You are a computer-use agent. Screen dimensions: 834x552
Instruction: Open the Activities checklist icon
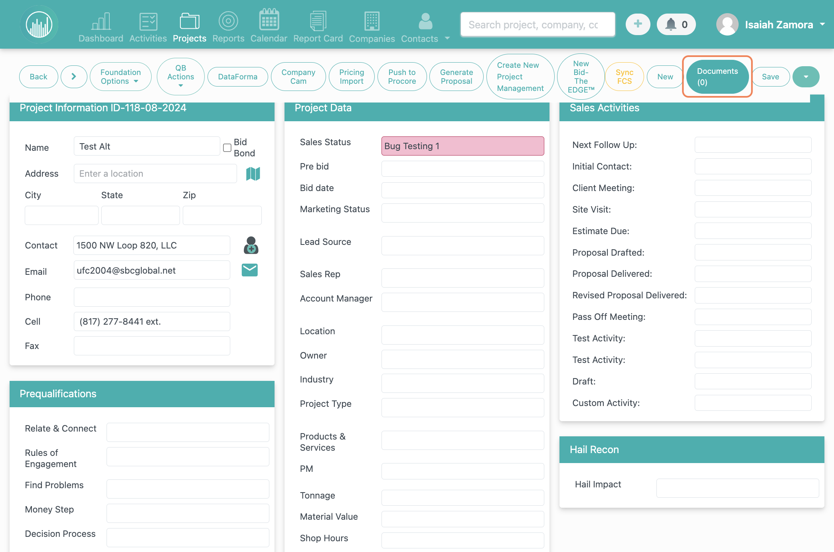148,21
